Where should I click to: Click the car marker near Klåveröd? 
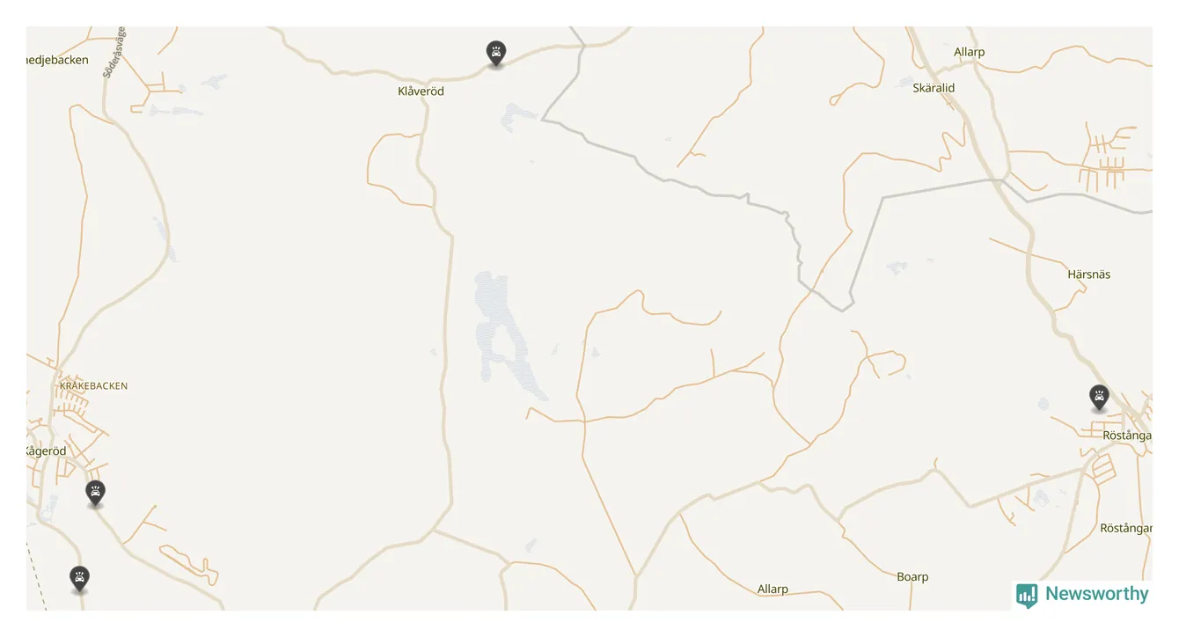(496, 54)
